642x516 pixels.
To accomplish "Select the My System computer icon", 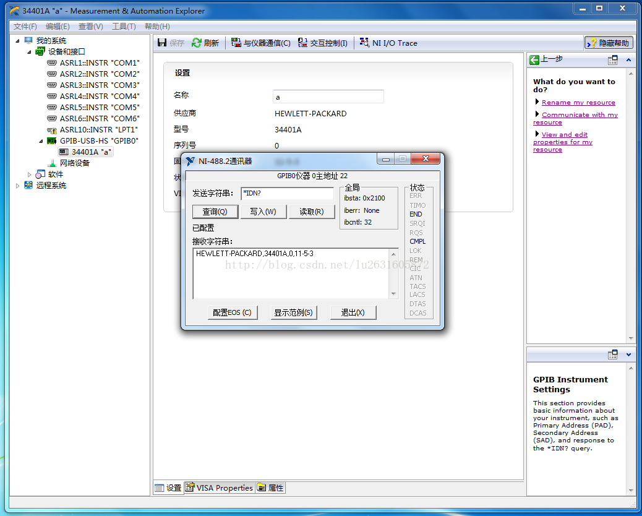I will click(x=28, y=40).
